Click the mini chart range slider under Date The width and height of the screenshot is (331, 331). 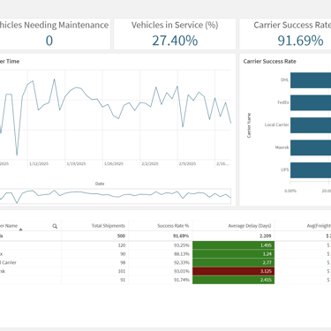116,196
